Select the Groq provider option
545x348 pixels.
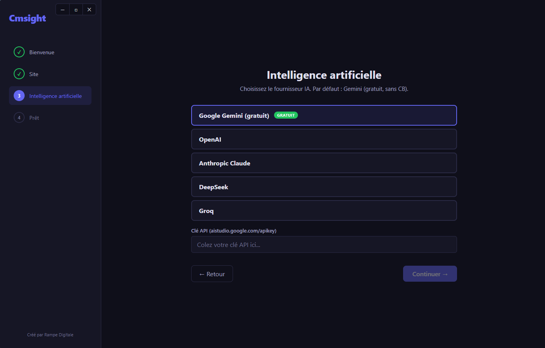324,211
